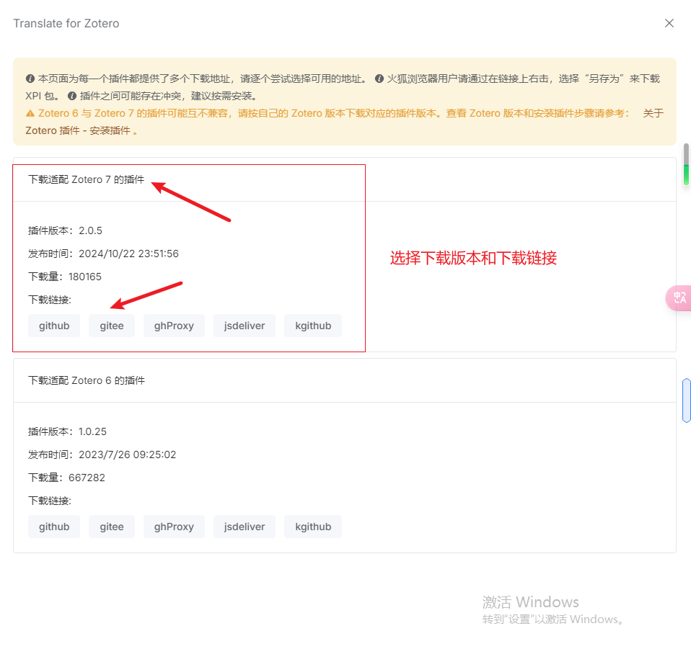The width and height of the screenshot is (691, 662).
Task: Select the orange Zotero 6 与 Zotero 7 warning text
Action: [334, 113]
